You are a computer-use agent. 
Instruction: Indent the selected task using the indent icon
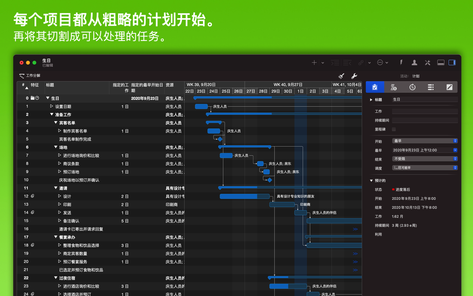[335, 62]
